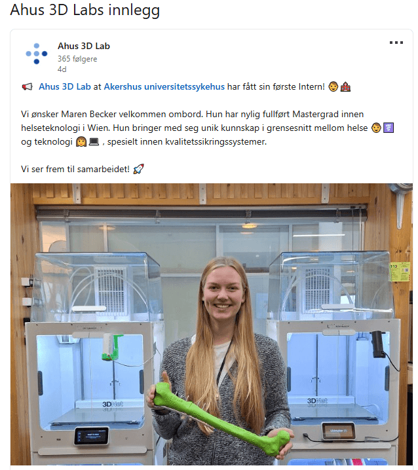
Task: Open the three-dot post options menu
Action: [x=396, y=43]
